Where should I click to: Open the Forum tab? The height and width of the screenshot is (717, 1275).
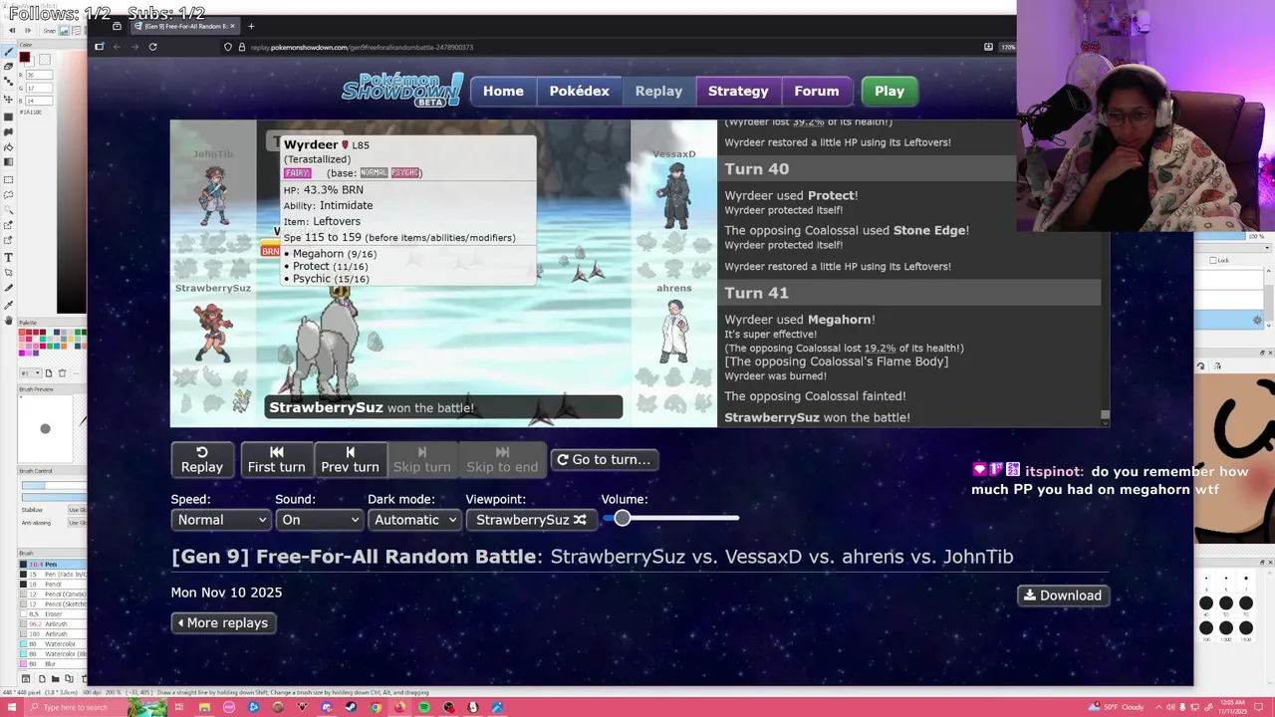(817, 91)
